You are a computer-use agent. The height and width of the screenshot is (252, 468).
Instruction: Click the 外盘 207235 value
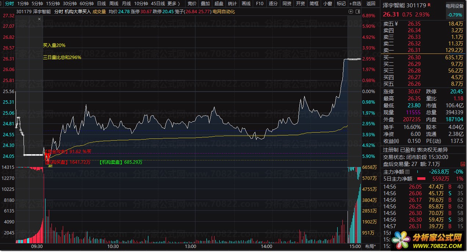point(411,119)
